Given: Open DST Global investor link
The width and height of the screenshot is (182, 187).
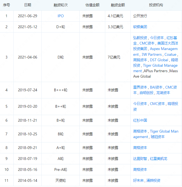Looking at the screenshot, I should [159, 60].
